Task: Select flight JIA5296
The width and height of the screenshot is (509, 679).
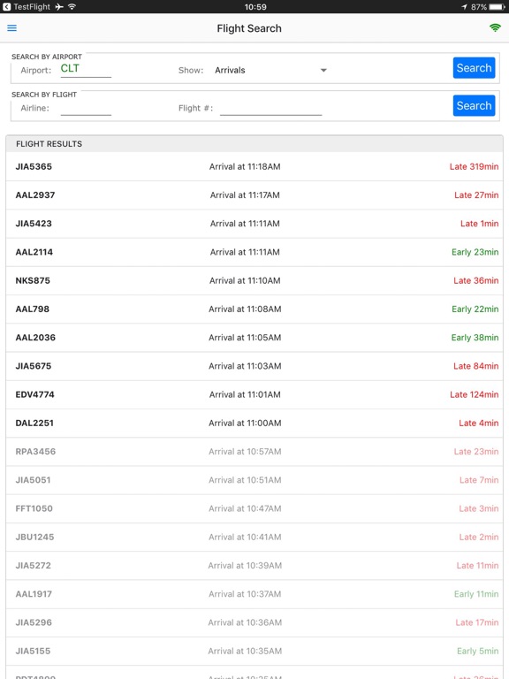Action: coord(254,623)
